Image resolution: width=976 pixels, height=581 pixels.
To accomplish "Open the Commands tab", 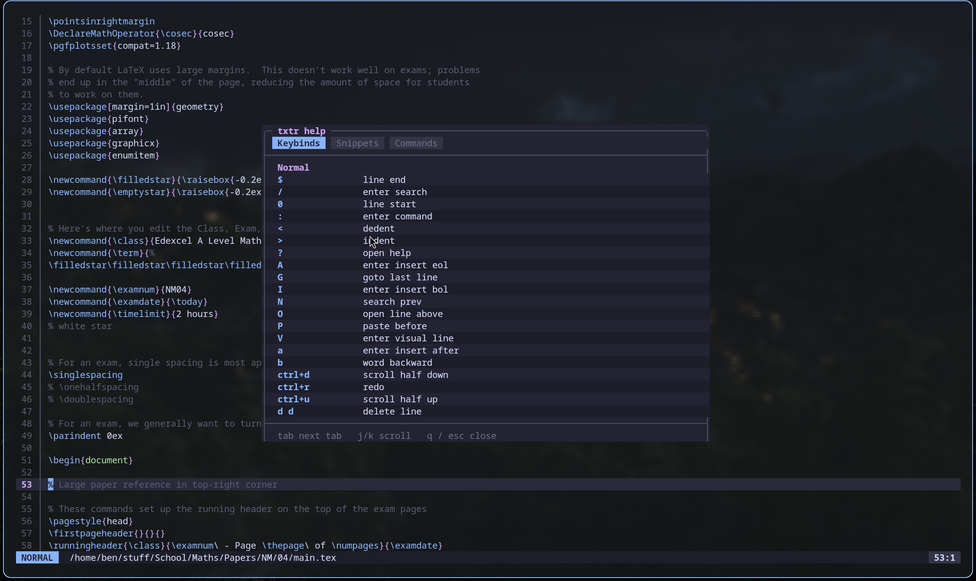I will [x=416, y=143].
